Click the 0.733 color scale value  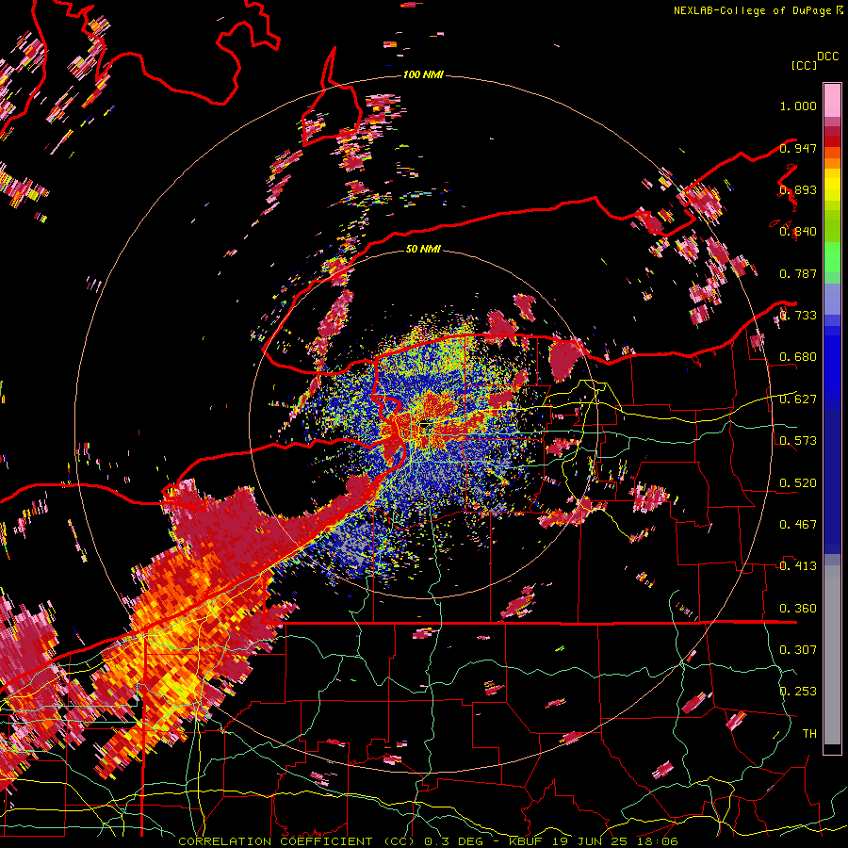click(798, 316)
